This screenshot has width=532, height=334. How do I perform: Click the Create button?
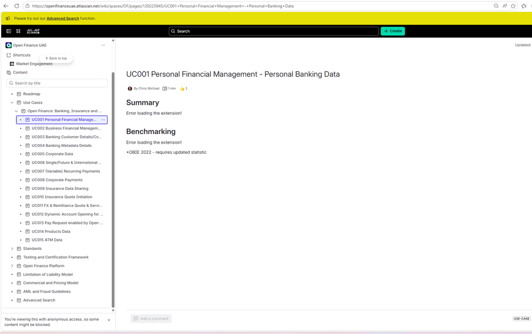[x=393, y=31]
